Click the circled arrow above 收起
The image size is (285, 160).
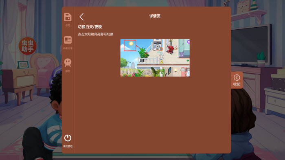point(237,78)
